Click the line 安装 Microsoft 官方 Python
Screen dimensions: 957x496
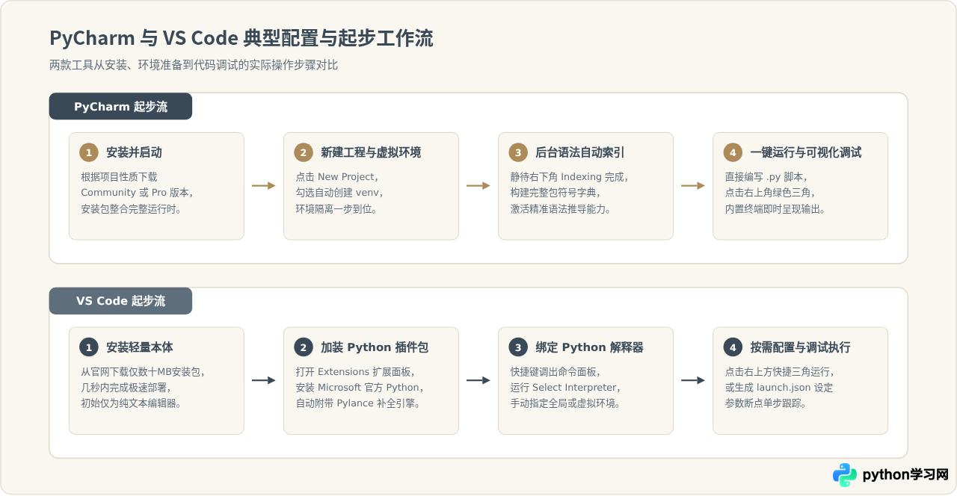pos(360,388)
